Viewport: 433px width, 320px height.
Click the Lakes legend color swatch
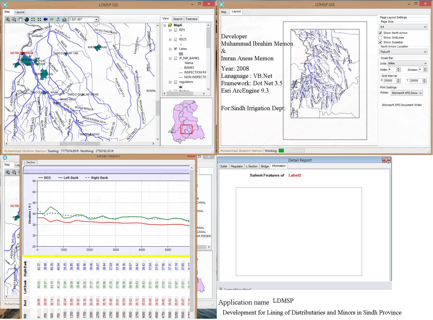tap(181, 54)
